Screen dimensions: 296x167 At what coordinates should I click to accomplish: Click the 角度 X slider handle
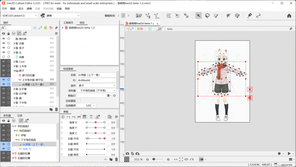click(x=96, y=123)
